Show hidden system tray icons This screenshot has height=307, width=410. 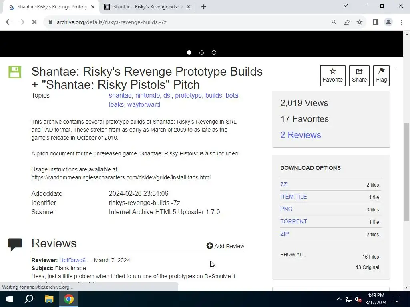339,299
